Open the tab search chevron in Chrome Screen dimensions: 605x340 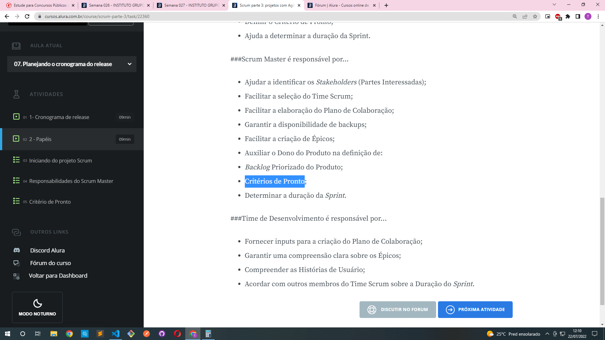[554, 5]
